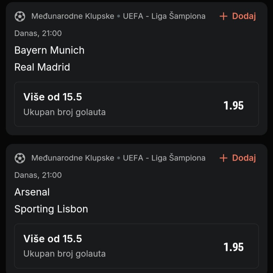273x273 pixels.
Task: Tap 1.95 odds for Bayern vs Real Madrid
Action: tap(233, 106)
